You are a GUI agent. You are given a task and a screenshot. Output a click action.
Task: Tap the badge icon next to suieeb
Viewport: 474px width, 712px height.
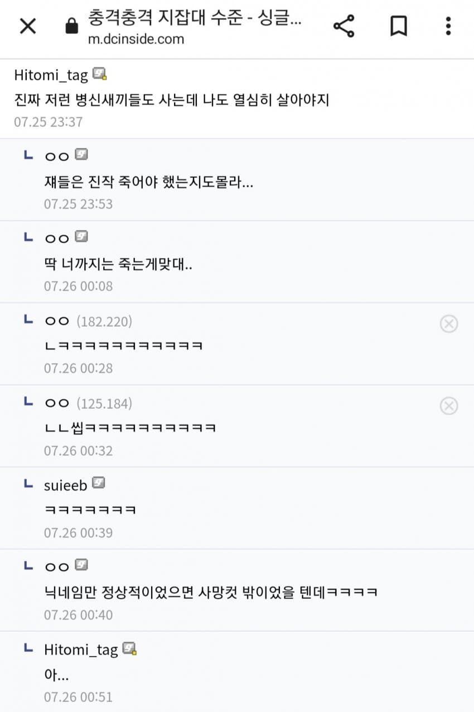coord(99,483)
